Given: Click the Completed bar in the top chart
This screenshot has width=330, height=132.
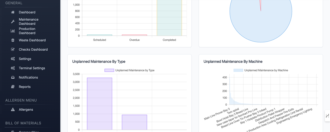Looking at the screenshot, I should click(x=169, y=18).
